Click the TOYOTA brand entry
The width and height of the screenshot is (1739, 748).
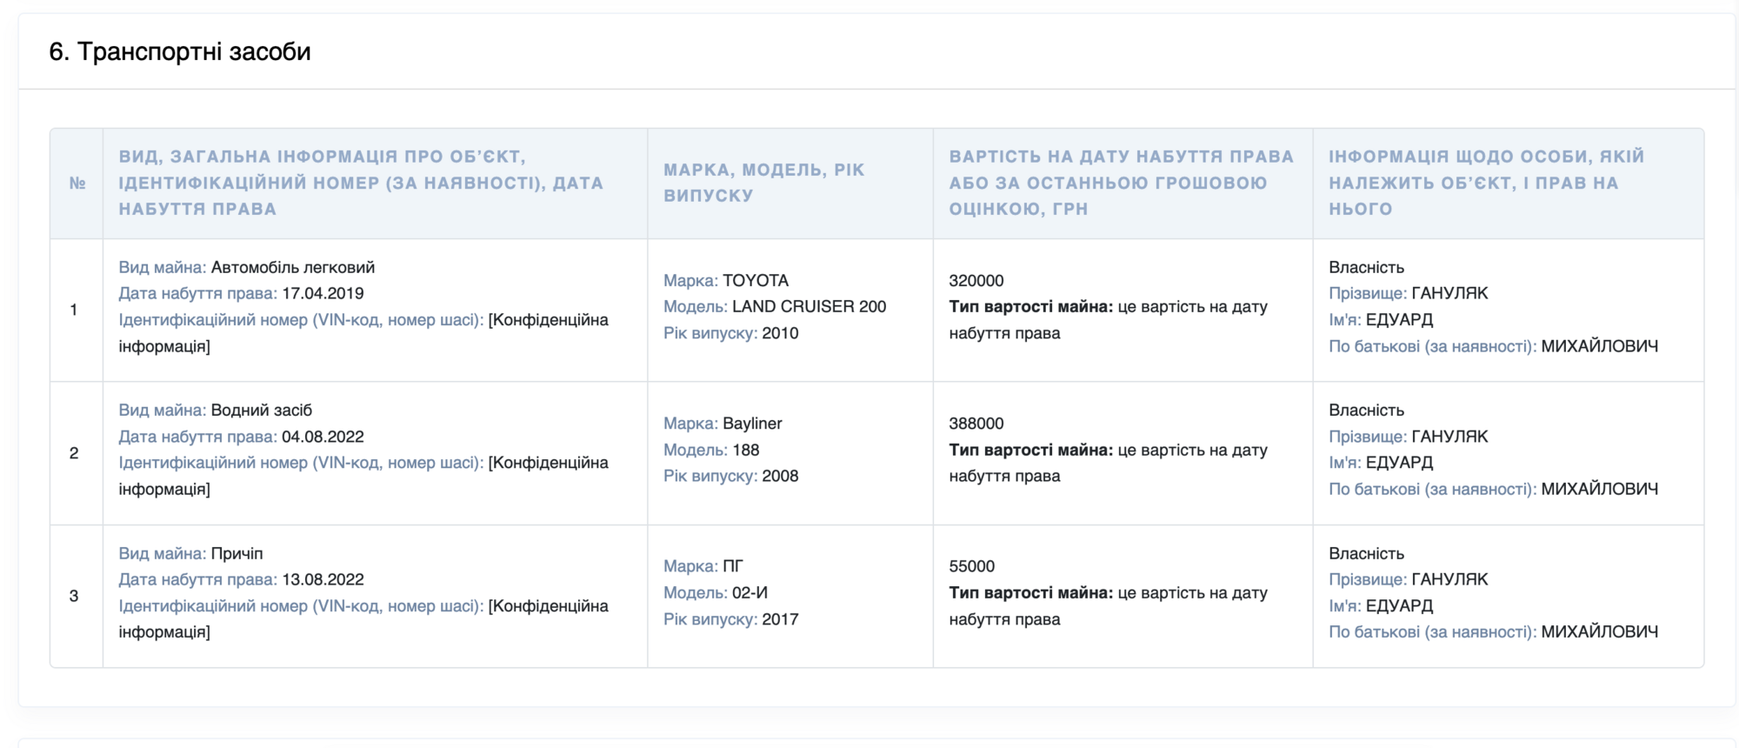(756, 280)
